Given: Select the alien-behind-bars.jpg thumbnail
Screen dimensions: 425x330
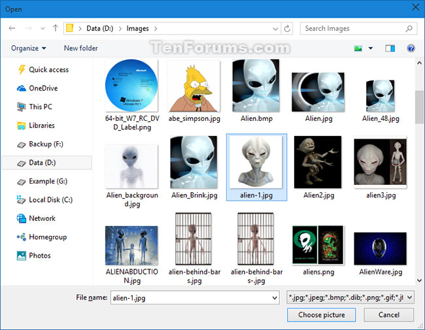Looking at the screenshot, I should tap(194, 239).
